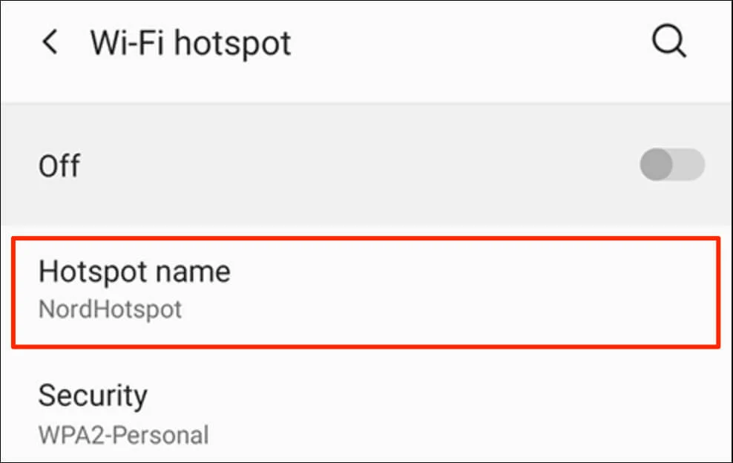Click the red-outlined Hotspot name row
733x463 pixels.
point(445,291)
